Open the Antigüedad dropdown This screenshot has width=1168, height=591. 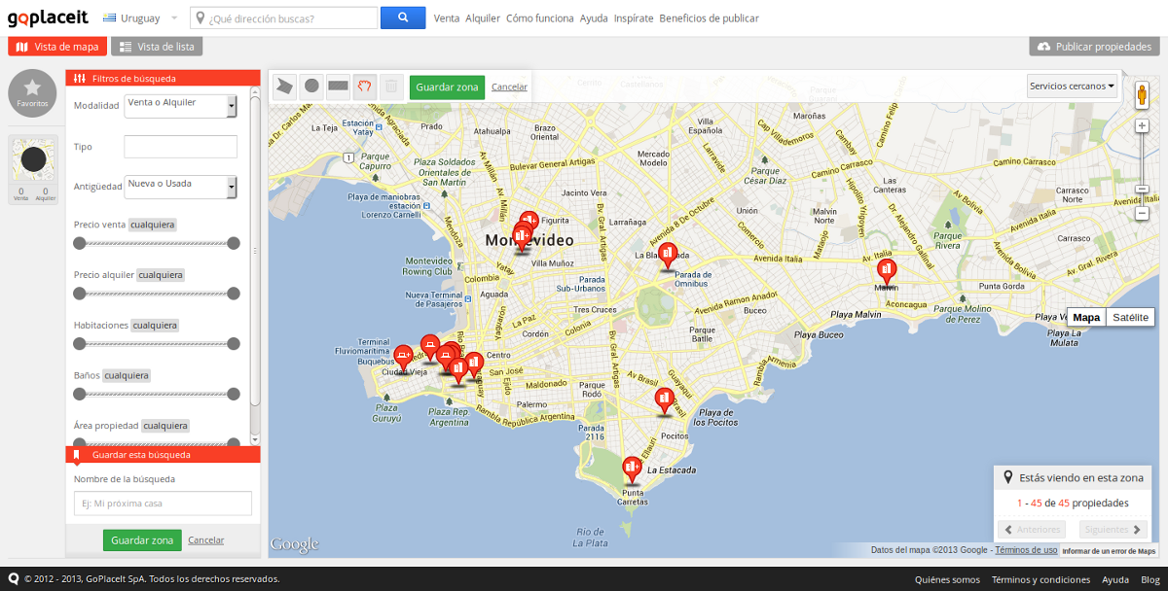click(x=181, y=187)
